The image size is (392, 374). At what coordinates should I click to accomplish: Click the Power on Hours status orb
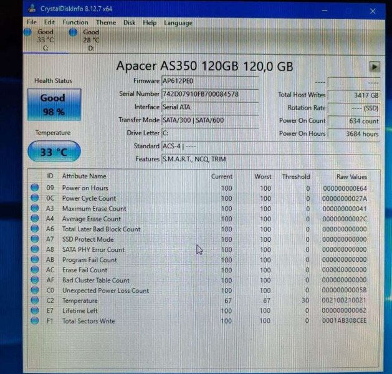[34, 188]
